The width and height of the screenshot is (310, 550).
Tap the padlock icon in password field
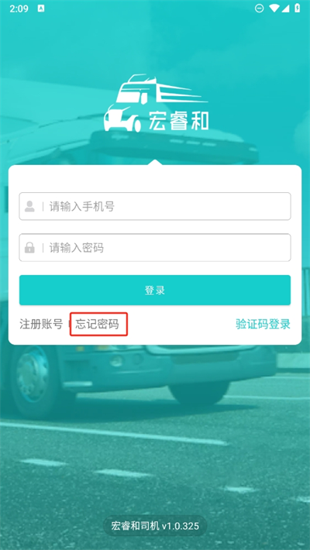tap(29, 248)
